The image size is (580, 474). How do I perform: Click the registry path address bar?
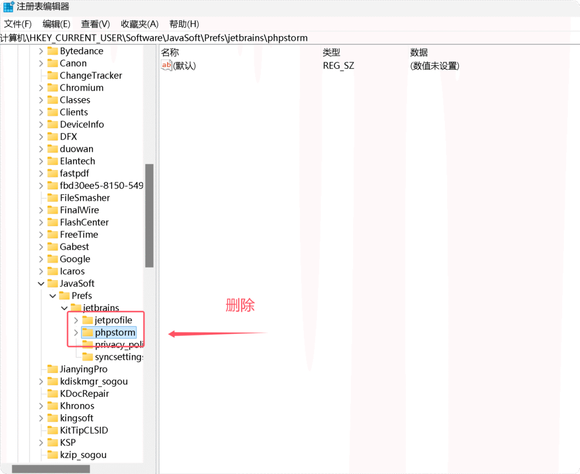(x=290, y=38)
